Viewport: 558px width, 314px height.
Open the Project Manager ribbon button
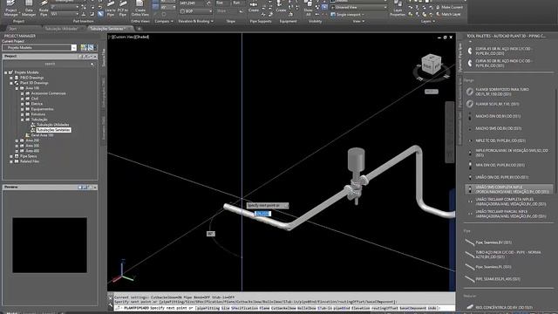[10, 8]
